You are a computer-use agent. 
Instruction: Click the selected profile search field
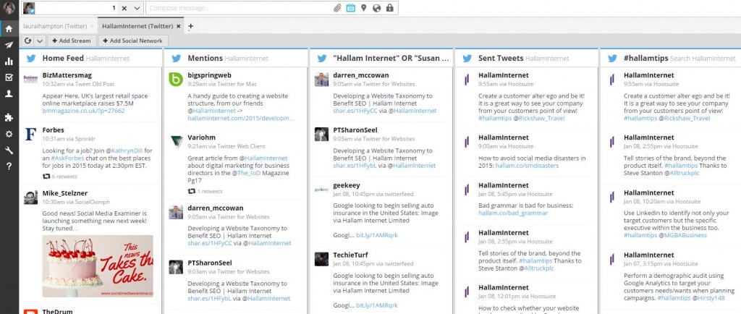point(73,8)
